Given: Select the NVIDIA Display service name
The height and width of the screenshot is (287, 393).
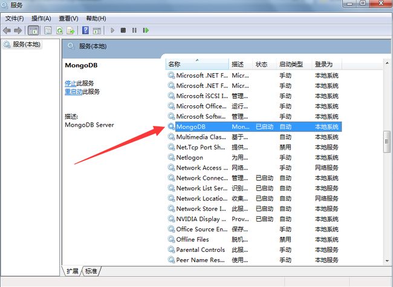Looking at the screenshot, I should [x=201, y=219].
